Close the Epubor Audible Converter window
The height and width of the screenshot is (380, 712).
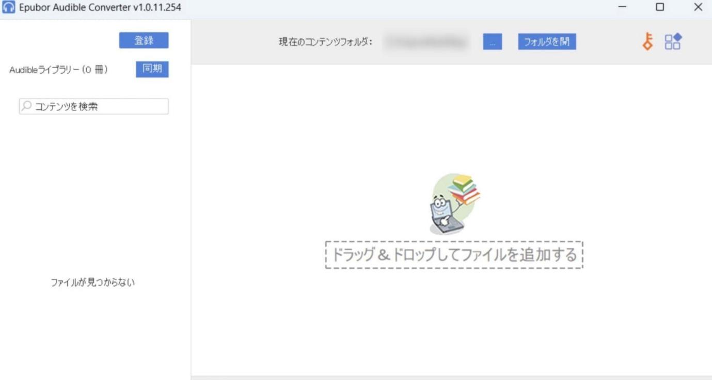click(698, 7)
